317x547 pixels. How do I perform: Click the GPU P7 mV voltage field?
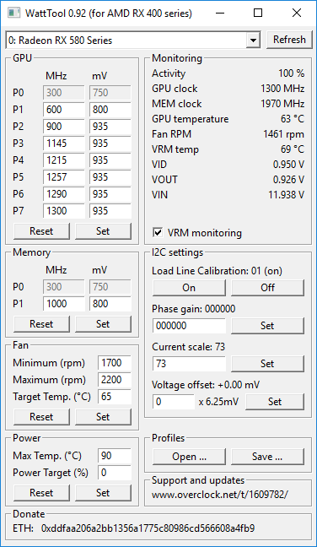tap(110, 211)
